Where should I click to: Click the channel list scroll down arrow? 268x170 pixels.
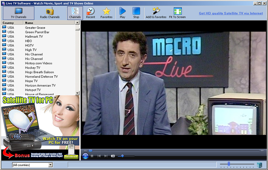point(77,93)
